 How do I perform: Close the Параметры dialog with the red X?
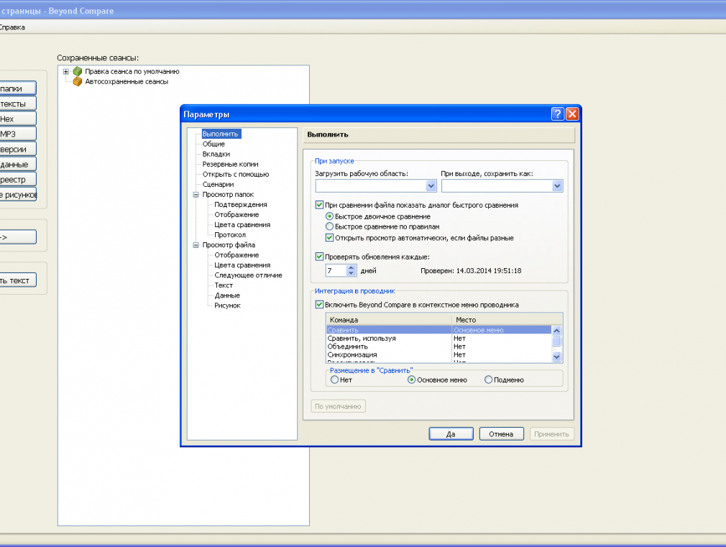tap(572, 114)
